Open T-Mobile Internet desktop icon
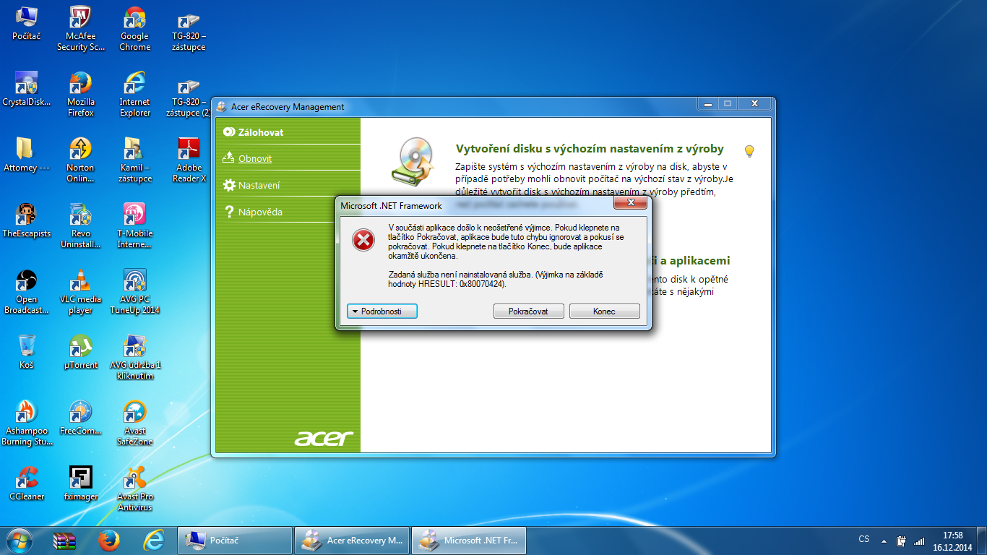The width and height of the screenshot is (987, 555). tap(134, 226)
